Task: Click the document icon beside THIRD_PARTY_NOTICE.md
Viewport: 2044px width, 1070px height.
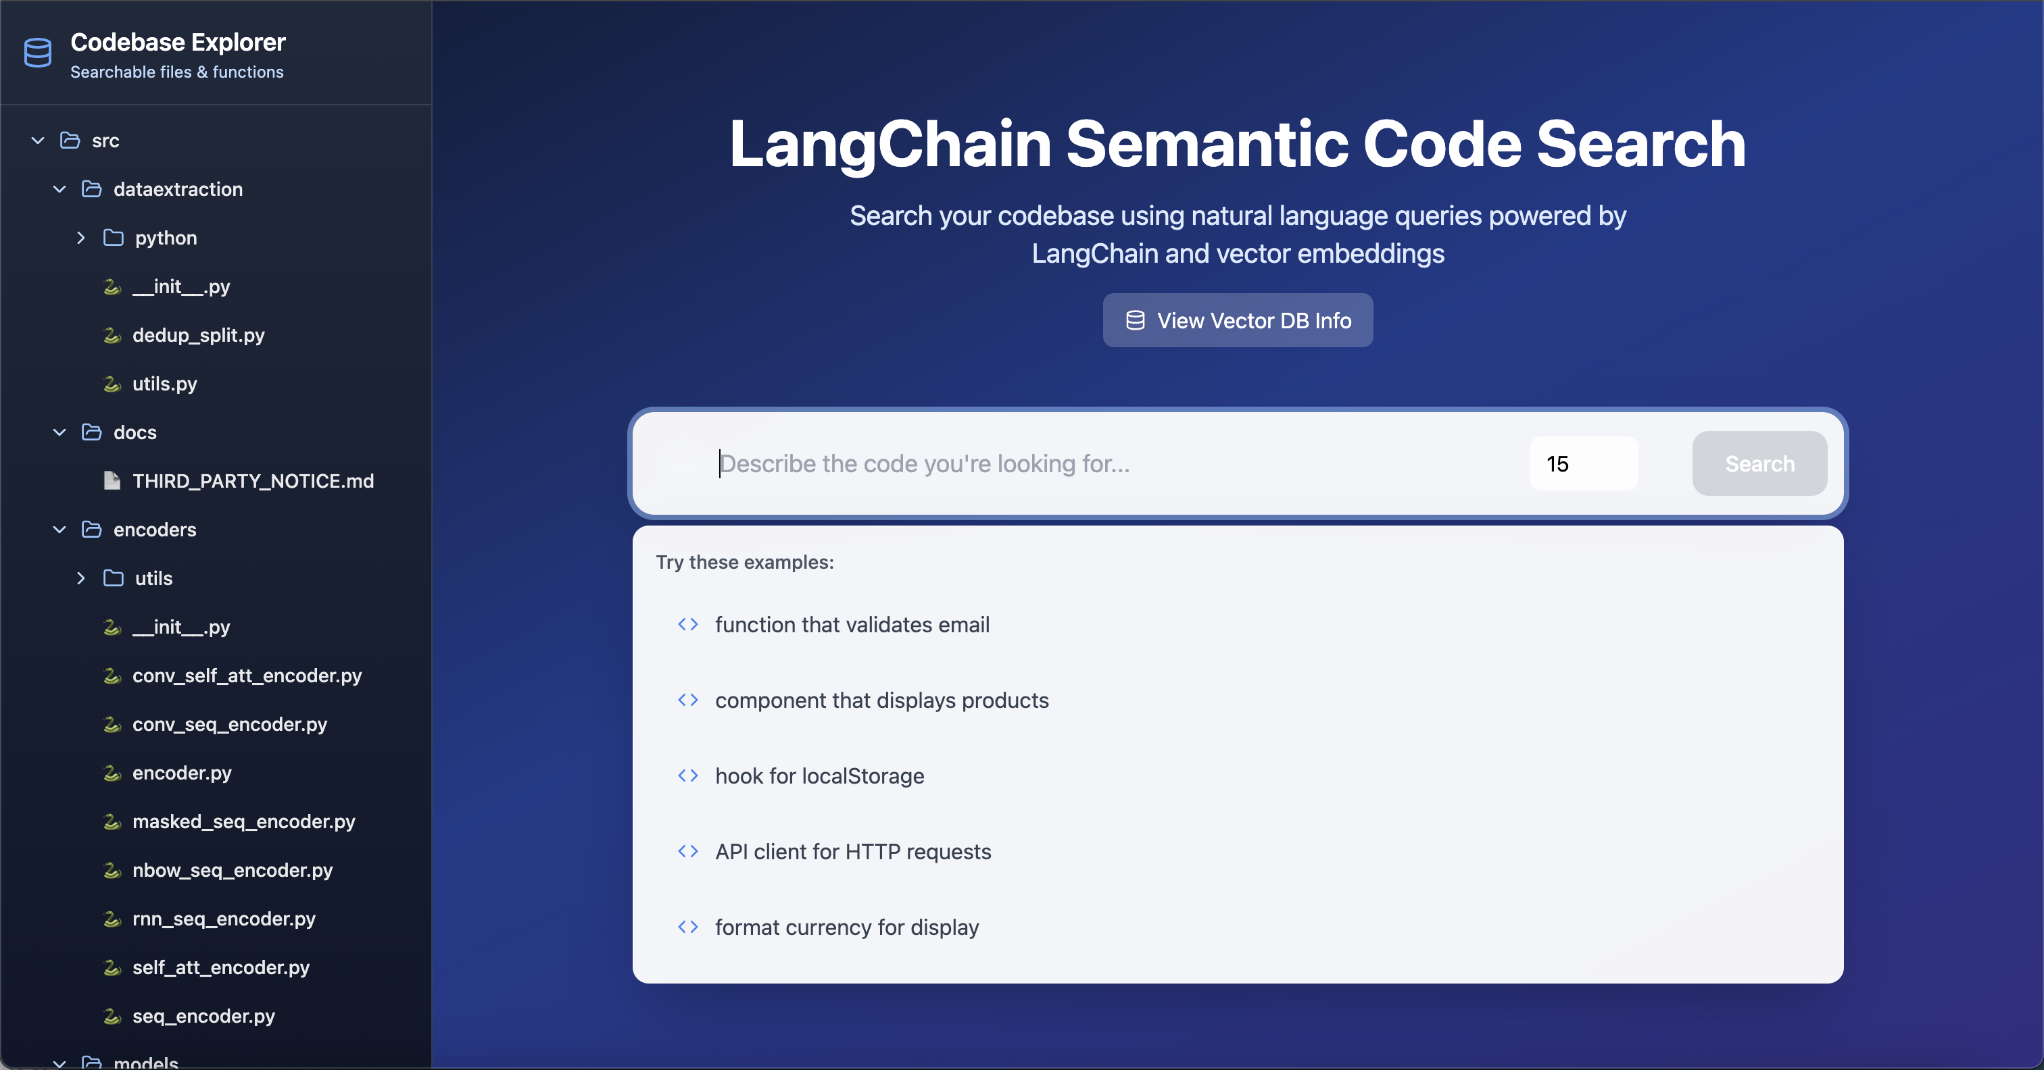Action: [112, 481]
